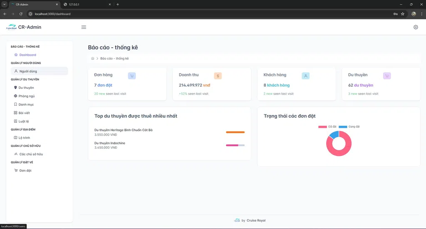This screenshot has height=229, width=426.
Task: Click the 8 khách hàng value
Action: coord(277,85)
